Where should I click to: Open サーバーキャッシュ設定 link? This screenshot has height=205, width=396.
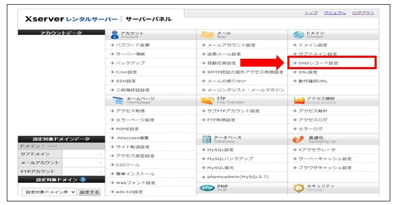tap(325, 159)
